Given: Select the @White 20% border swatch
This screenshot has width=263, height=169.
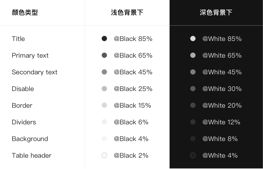Looking at the screenshot, I should pyautogui.click(x=193, y=105).
